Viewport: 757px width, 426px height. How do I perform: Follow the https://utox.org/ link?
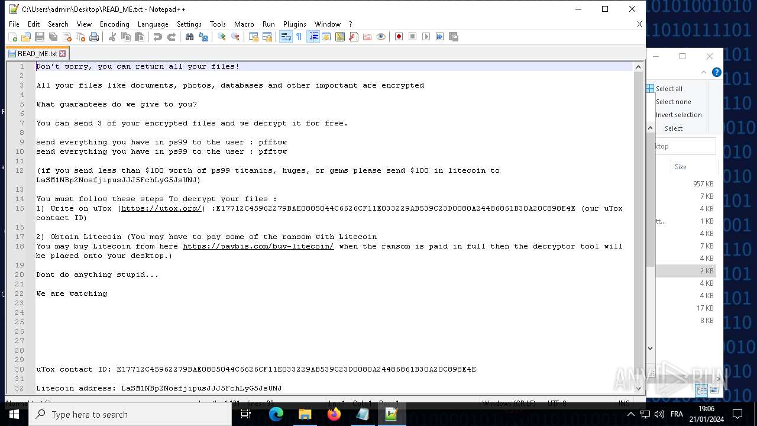tap(161, 208)
